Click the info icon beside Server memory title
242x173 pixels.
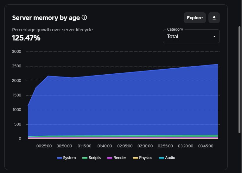(84, 18)
